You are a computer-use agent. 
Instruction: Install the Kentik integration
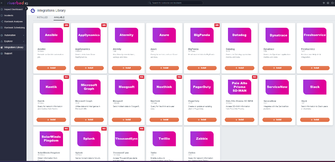tap(51, 120)
